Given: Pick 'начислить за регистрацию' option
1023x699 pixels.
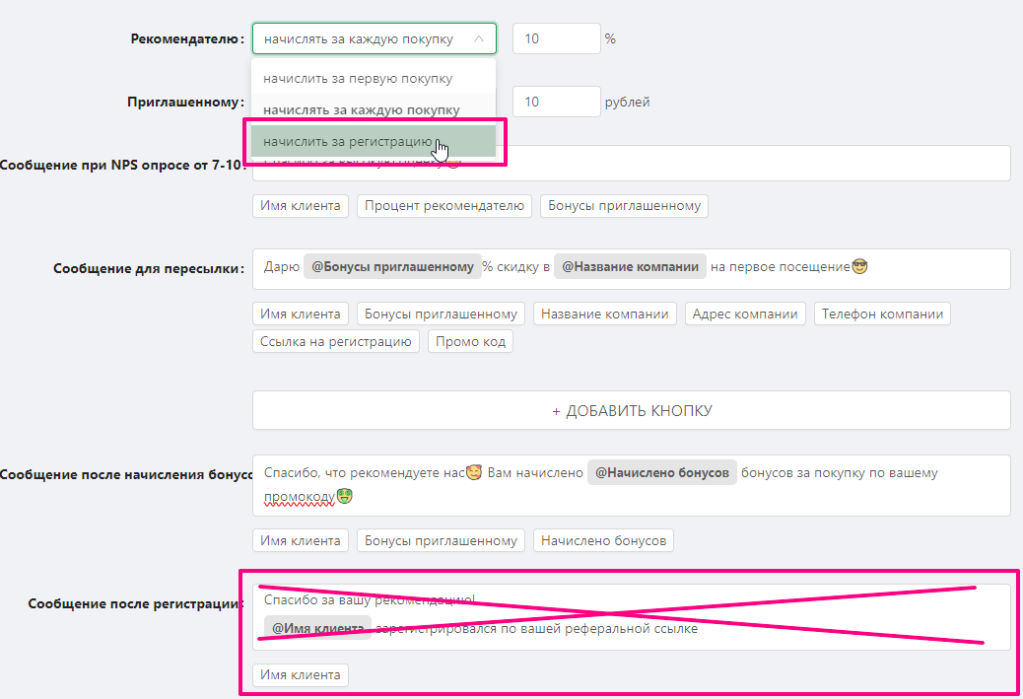Looking at the screenshot, I should (x=374, y=141).
